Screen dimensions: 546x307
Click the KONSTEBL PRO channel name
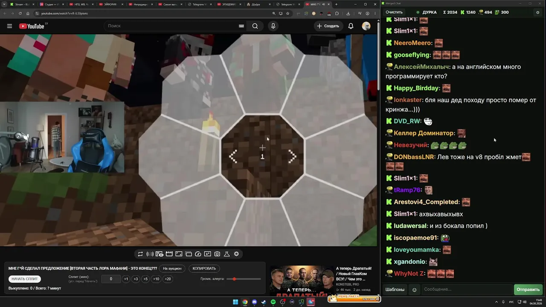click(x=347, y=284)
